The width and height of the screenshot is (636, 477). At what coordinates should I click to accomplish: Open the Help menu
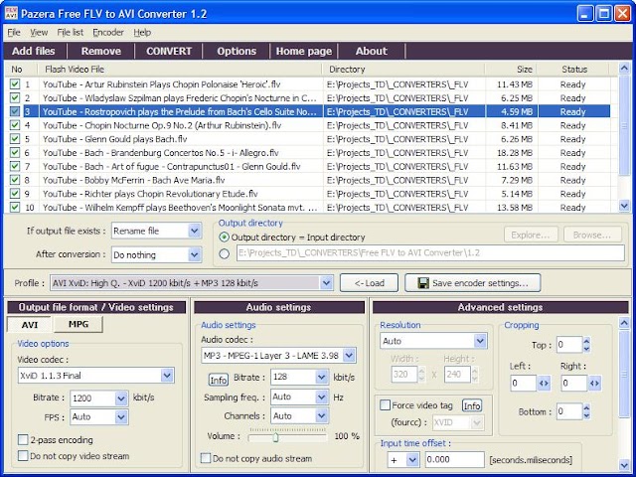(142, 33)
